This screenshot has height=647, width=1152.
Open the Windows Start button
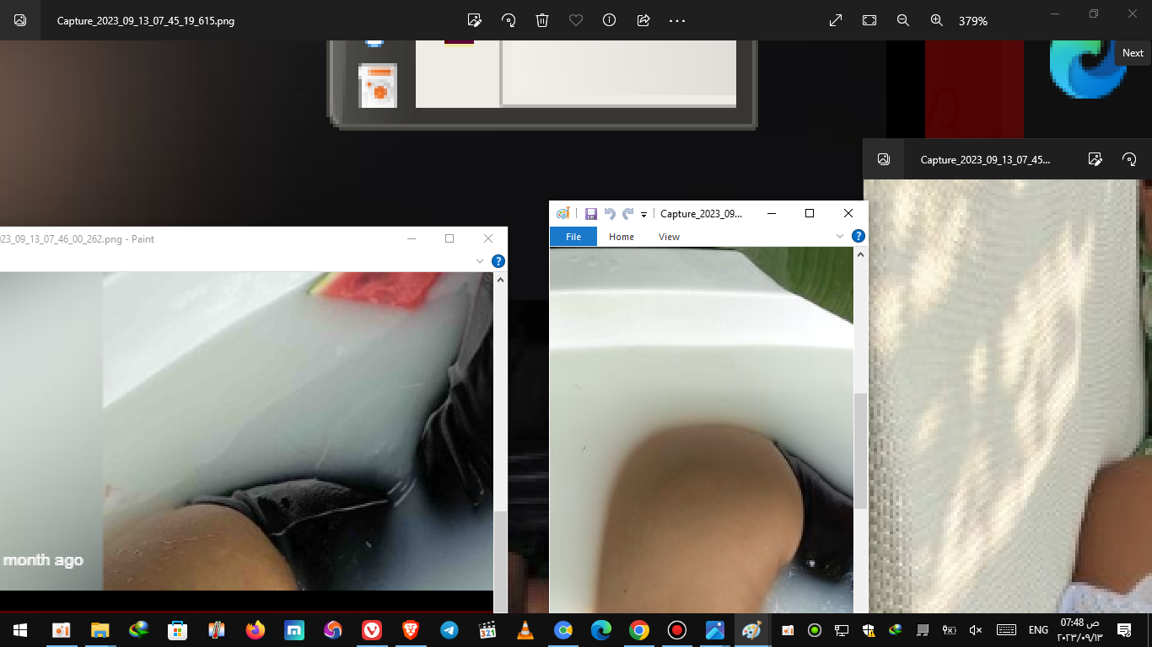coord(20,630)
